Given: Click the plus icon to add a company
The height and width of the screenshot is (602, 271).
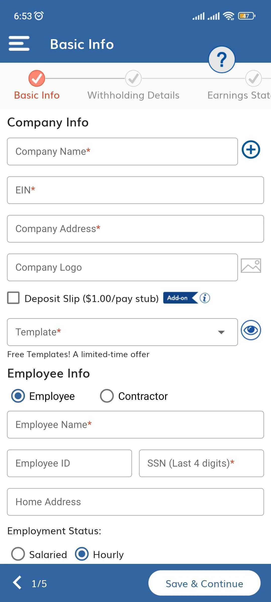Looking at the screenshot, I should 251,150.
